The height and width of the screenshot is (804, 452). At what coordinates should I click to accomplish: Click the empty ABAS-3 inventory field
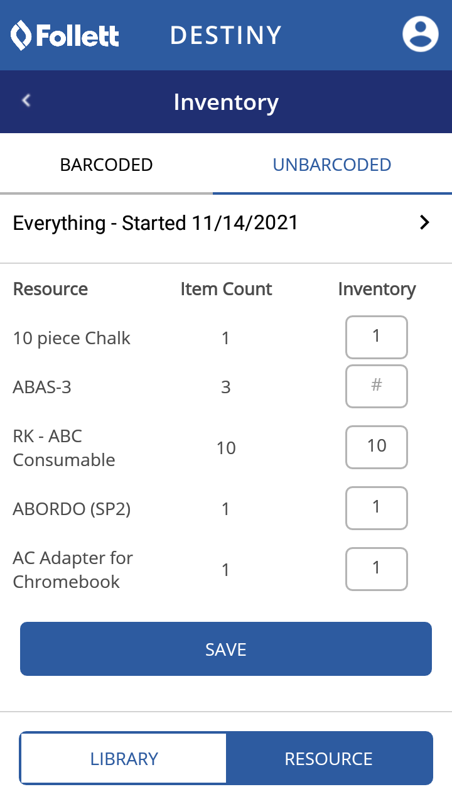click(x=376, y=386)
